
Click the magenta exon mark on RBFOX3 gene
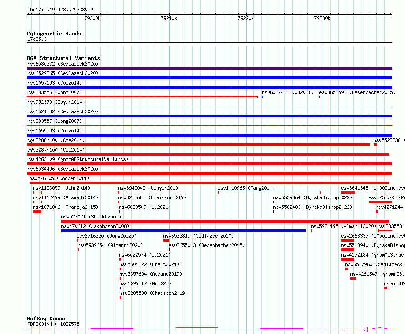coord(367,329)
